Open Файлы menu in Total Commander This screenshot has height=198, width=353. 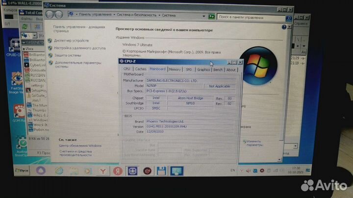tap(27, 19)
